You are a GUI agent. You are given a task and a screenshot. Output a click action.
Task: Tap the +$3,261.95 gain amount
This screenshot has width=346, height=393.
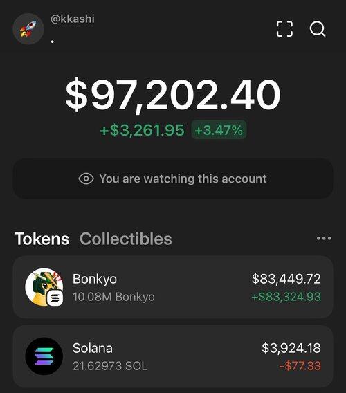[142, 130]
